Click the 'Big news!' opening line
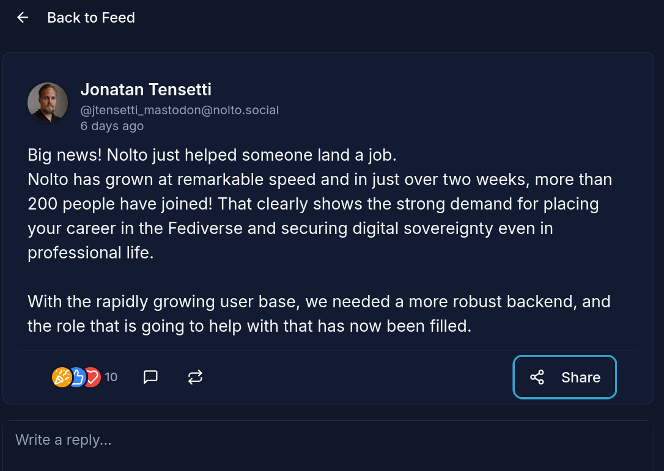This screenshot has width=664, height=471. point(64,155)
